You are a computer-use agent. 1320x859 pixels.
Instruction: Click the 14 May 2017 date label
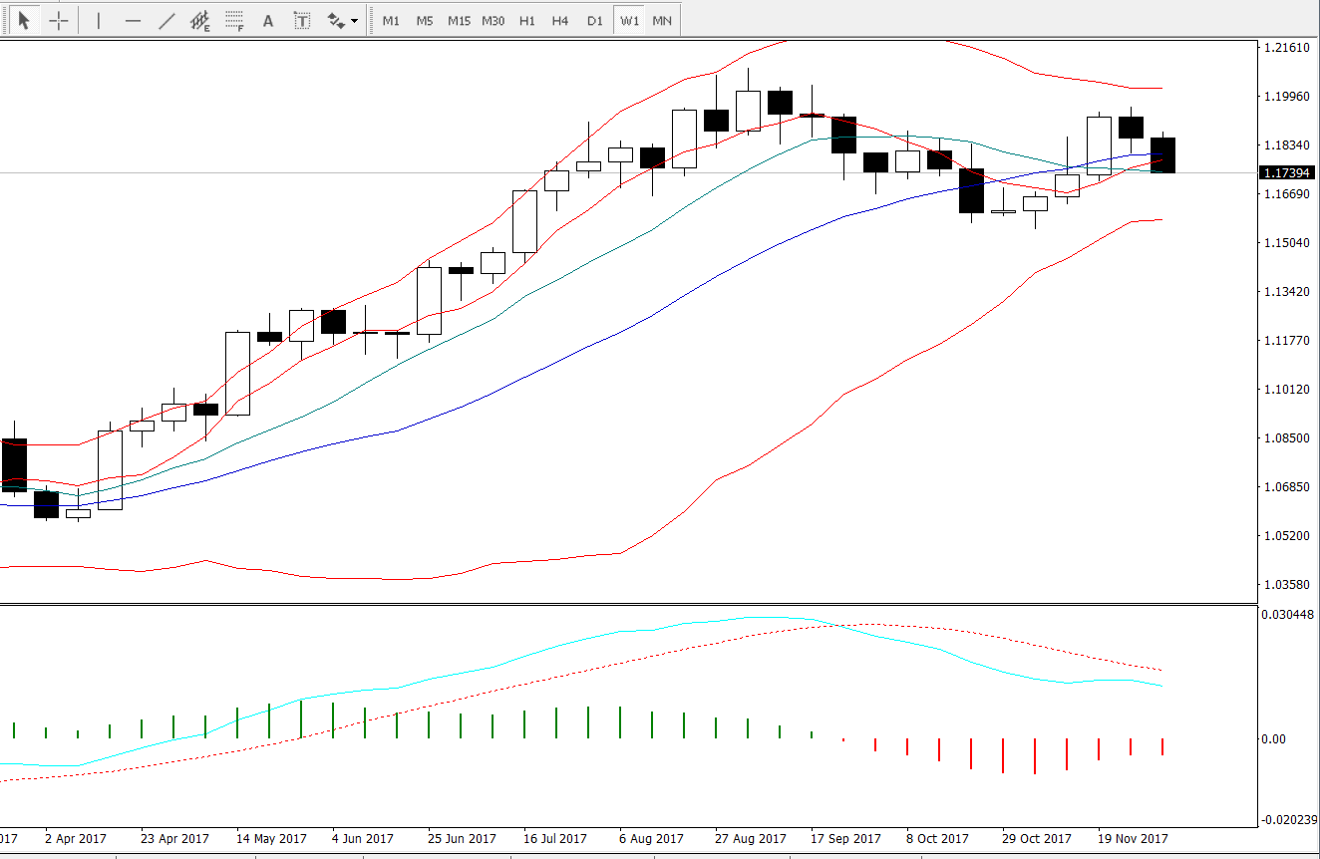point(270,838)
